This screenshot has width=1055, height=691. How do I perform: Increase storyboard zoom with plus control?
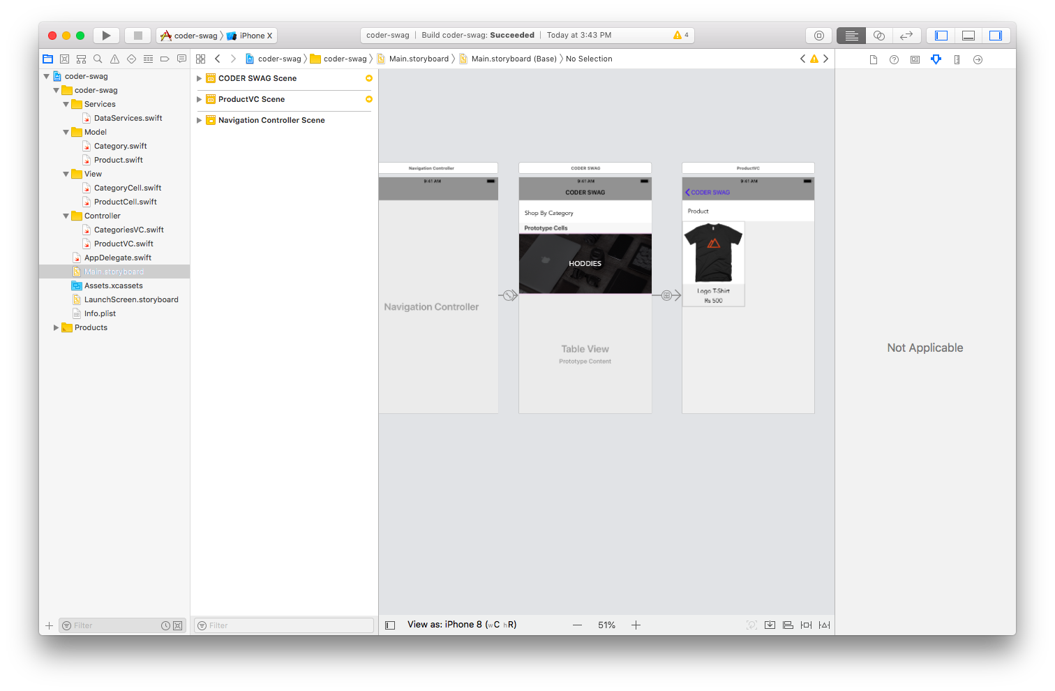[636, 625]
